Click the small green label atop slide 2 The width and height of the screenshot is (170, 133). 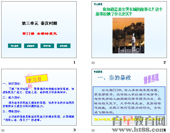click(98, 4)
